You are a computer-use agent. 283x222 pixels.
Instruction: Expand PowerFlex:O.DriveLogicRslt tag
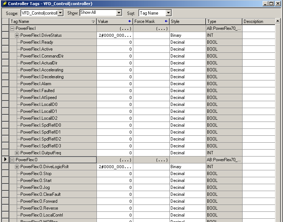17,167
